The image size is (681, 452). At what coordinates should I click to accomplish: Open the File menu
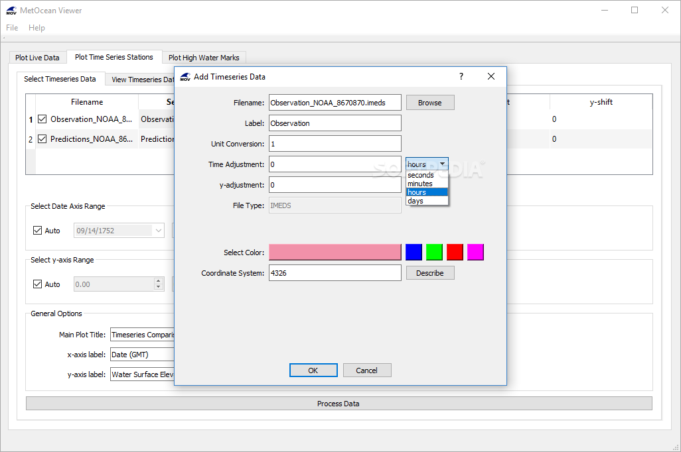point(12,28)
